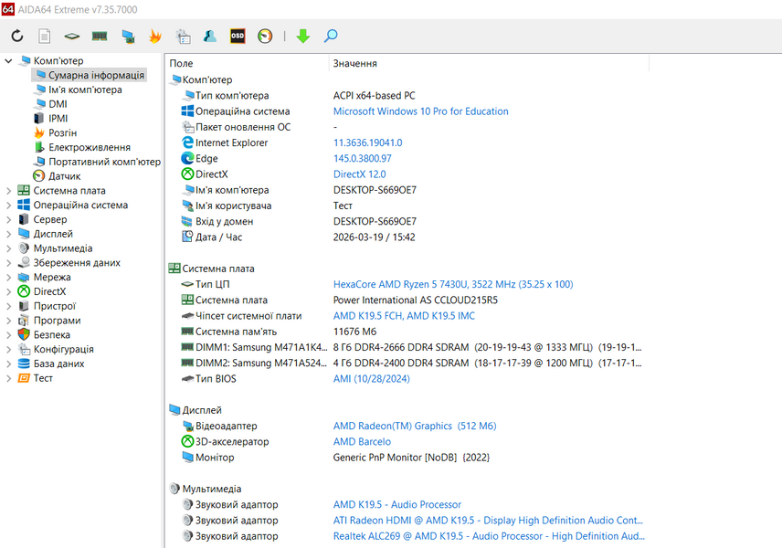Viewport: 782px width, 548px height.
Task: Open Microsoft Windows 10 Pro for Education link
Action: 420,111
